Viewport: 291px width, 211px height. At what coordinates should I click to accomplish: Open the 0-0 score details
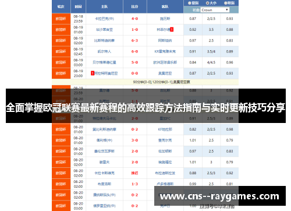[134, 73]
